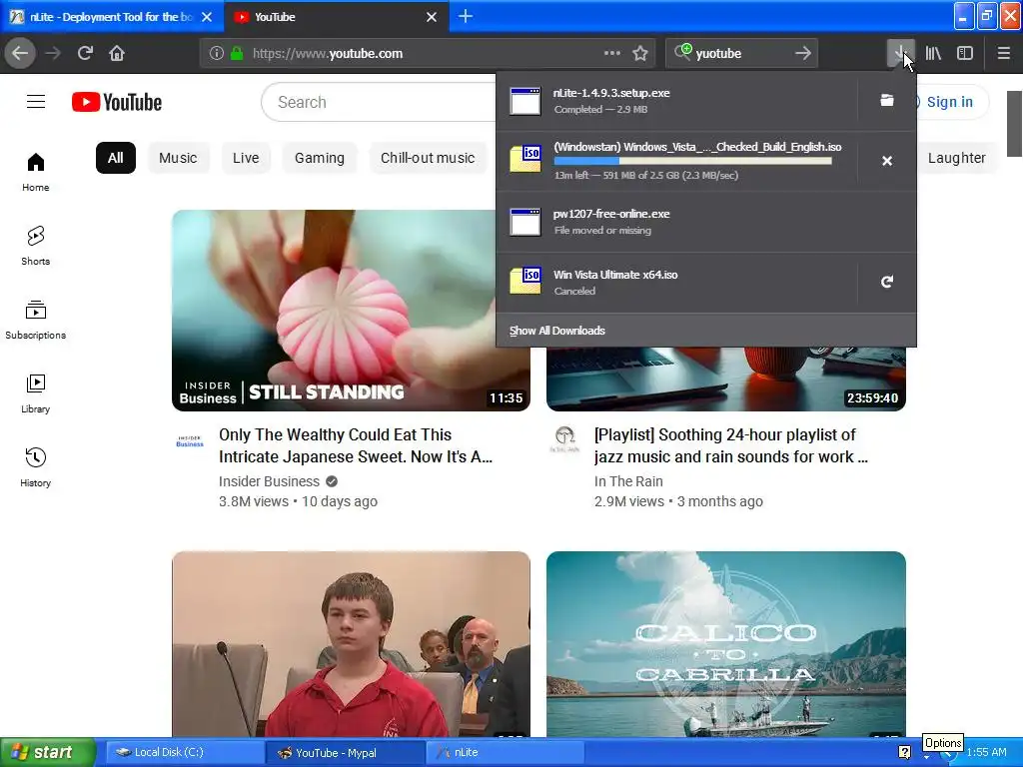This screenshot has height=767, width=1023.
Task: Open the Insider Business channel avatar
Action: coord(190,440)
